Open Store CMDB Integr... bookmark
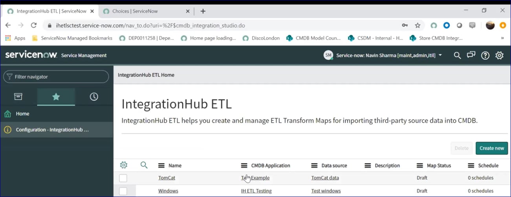The image size is (511, 197). (436, 38)
